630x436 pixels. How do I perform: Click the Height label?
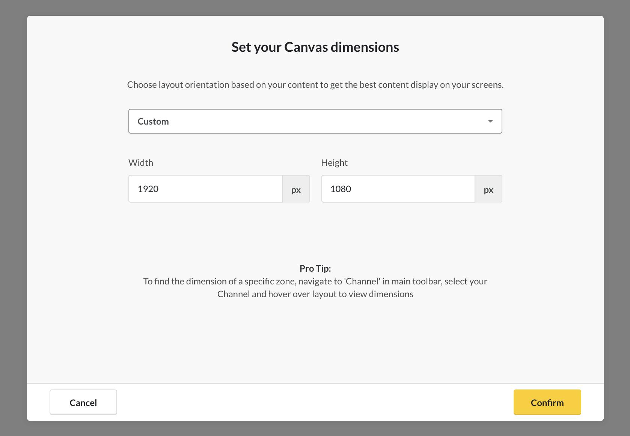[x=334, y=162]
